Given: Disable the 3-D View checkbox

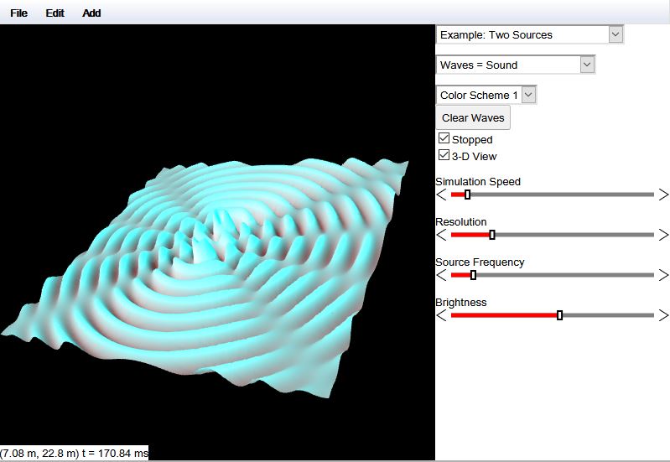Looking at the screenshot, I should pos(444,155).
